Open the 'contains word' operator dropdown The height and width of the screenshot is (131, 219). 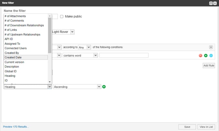pyautogui.click(x=80, y=55)
